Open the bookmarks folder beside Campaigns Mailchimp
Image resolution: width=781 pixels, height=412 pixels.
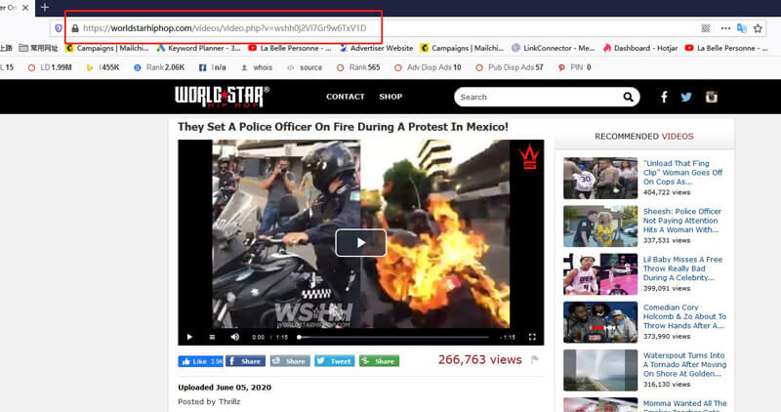tap(38, 48)
